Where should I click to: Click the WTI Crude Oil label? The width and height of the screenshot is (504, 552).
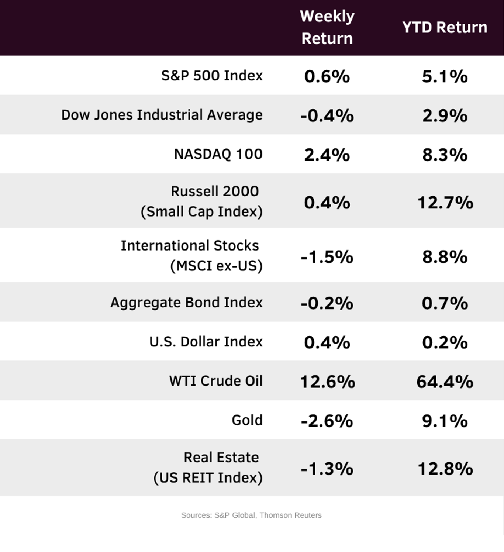216,381
